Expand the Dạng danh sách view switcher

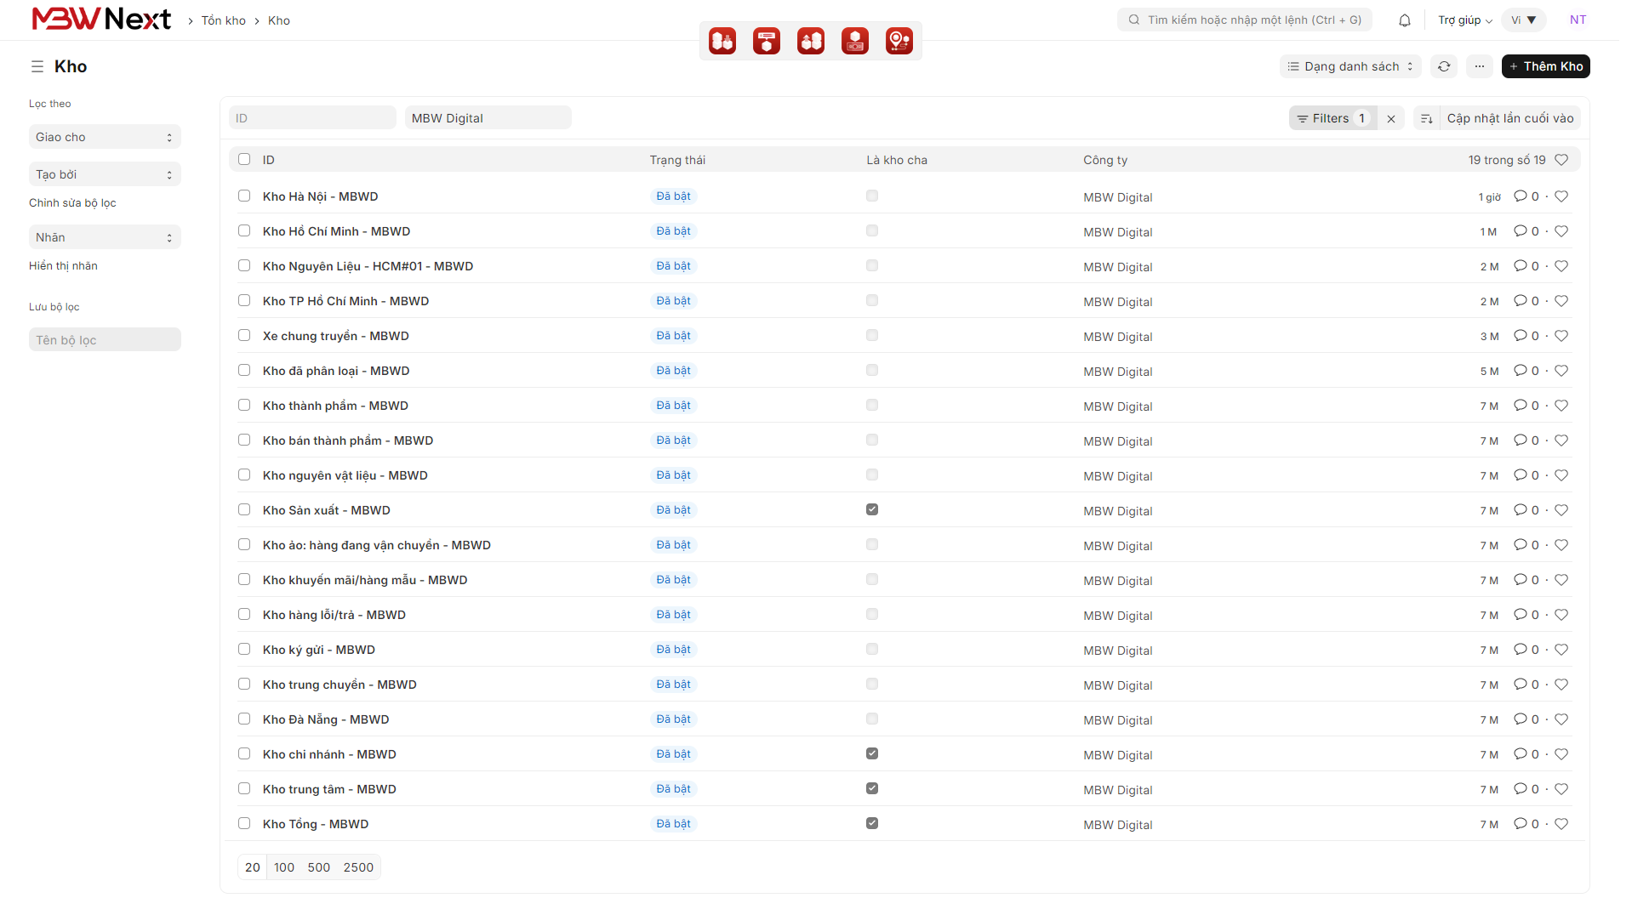point(1350,66)
